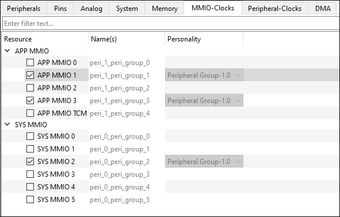The height and width of the screenshot is (217, 340).
Task: Click the name peri_0_peri_group_3
Action: pyautogui.click(x=120, y=174)
